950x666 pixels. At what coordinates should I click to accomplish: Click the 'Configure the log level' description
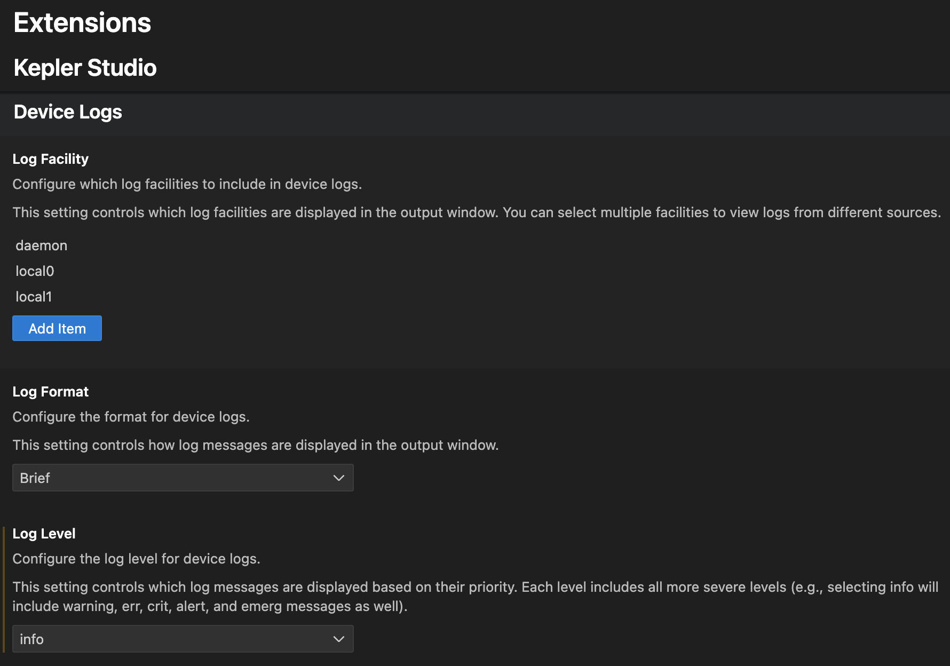coord(136,559)
